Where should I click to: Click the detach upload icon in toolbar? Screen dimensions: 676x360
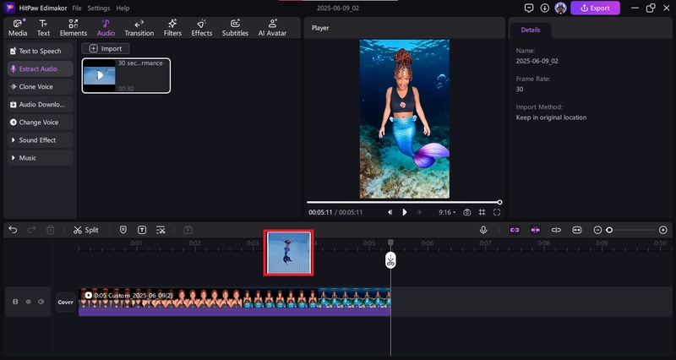tap(188, 230)
